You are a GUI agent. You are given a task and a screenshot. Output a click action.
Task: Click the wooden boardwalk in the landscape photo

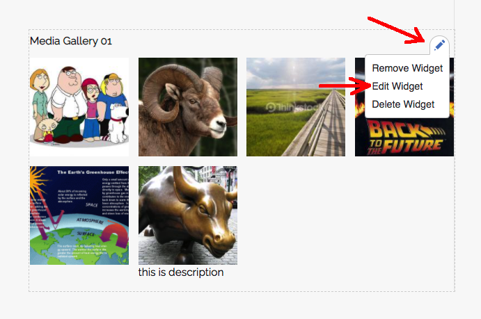(321, 129)
